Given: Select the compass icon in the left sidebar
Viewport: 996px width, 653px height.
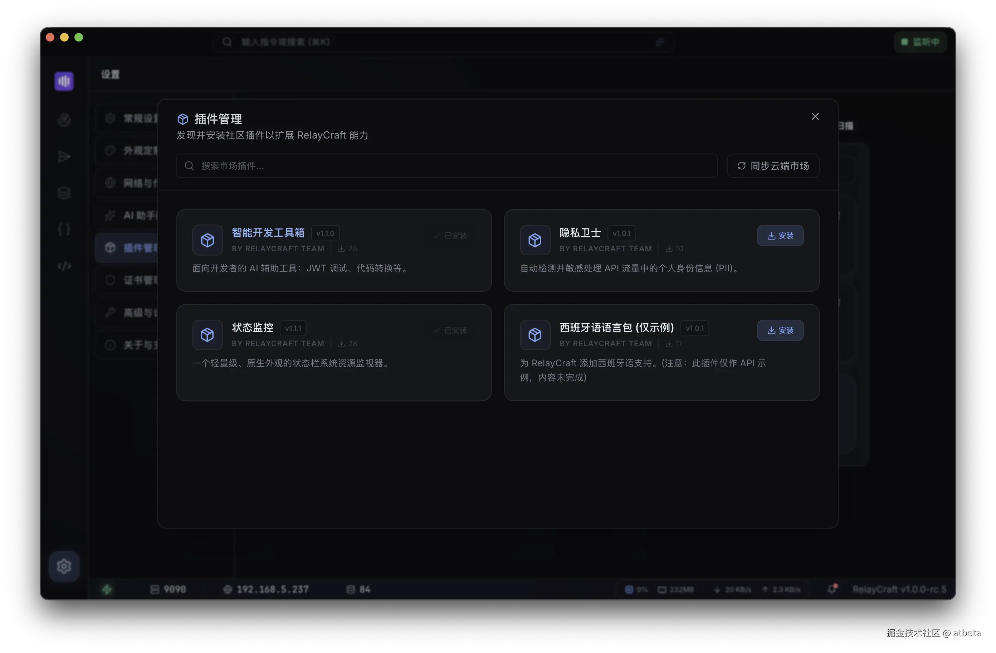Looking at the screenshot, I should tap(64, 120).
